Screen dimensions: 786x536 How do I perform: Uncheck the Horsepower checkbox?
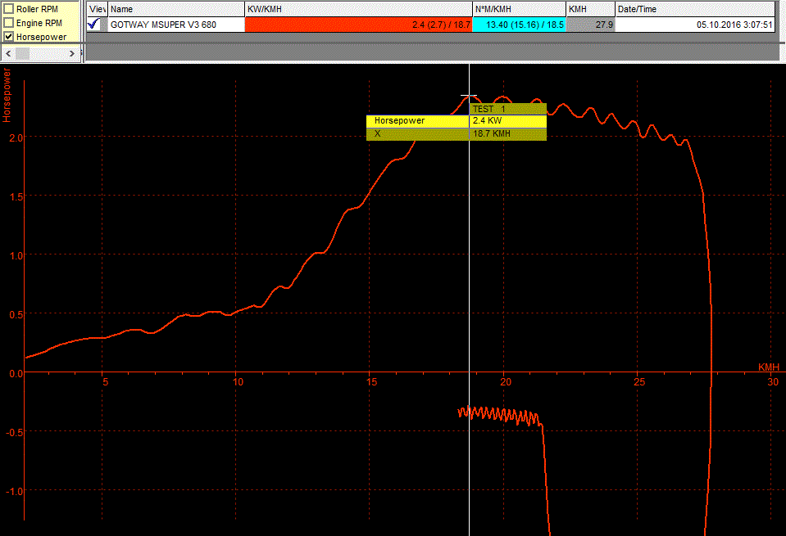[9, 37]
